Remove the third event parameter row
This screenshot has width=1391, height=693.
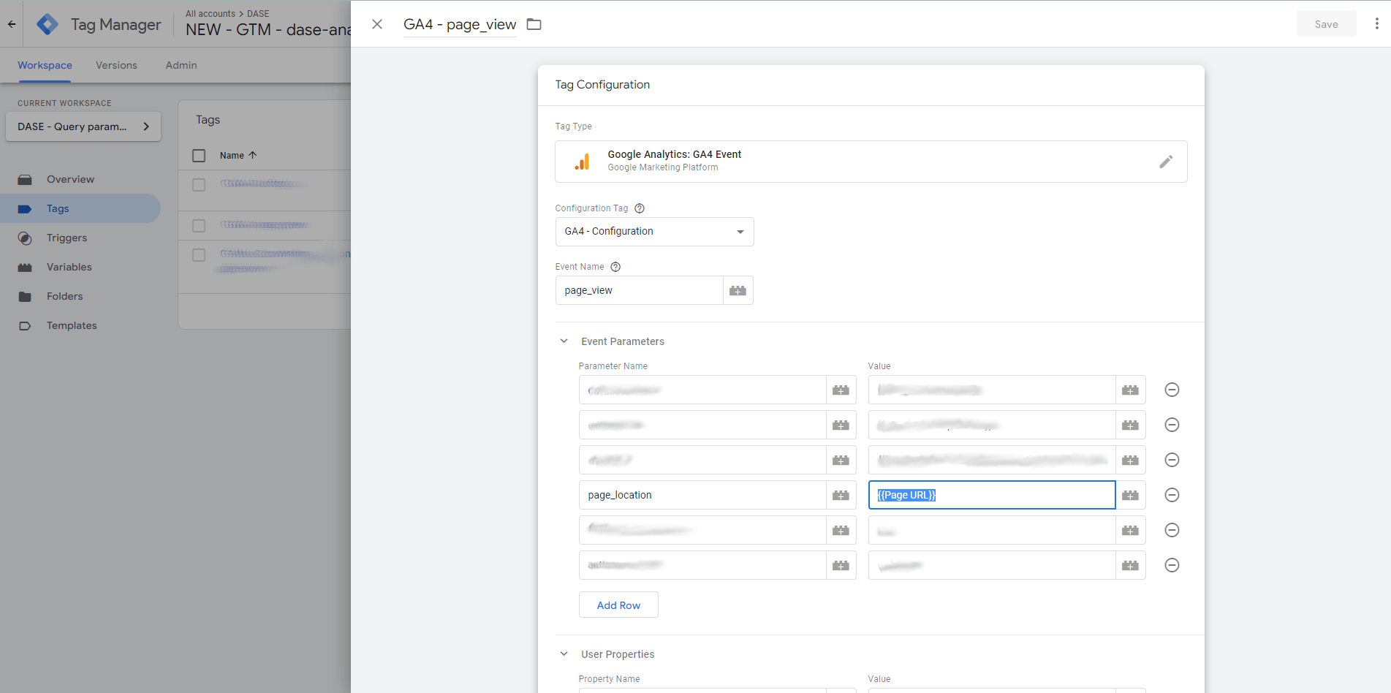pyautogui.click(x=1172, y=460)
